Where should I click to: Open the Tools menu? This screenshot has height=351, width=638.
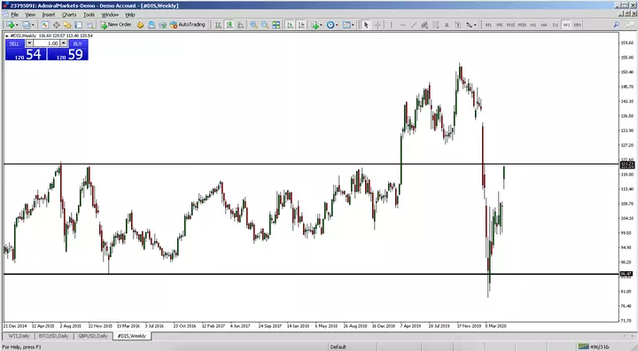pyautogui.click(x=89, y=15)
